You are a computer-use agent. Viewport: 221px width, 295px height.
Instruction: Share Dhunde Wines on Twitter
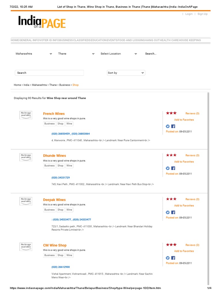pos(168,168)
